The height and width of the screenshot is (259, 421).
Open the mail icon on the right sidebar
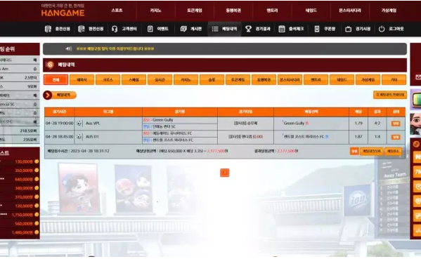[418, 77]
